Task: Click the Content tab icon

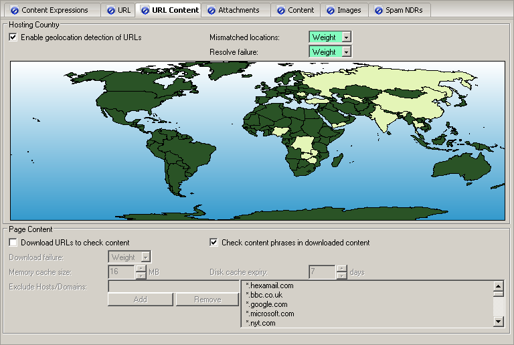Action: pos(281,10)
